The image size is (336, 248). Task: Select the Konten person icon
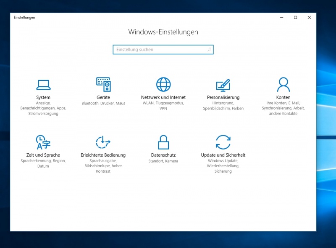pos(283,85)
